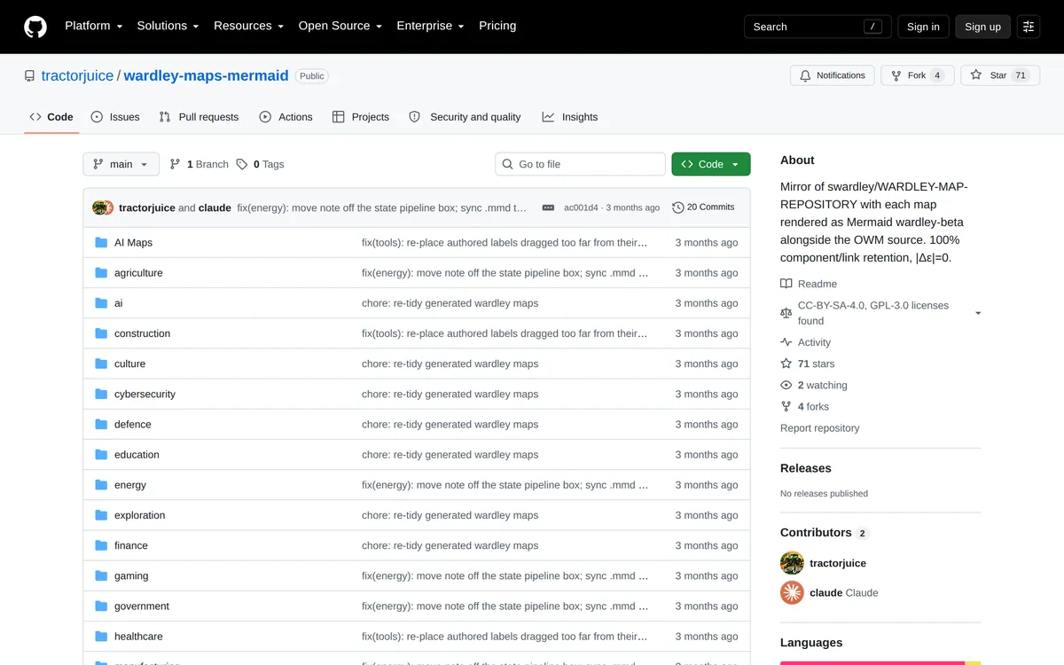Open the Report repository link
1064x665 pixels.
[x=820, y=428]
